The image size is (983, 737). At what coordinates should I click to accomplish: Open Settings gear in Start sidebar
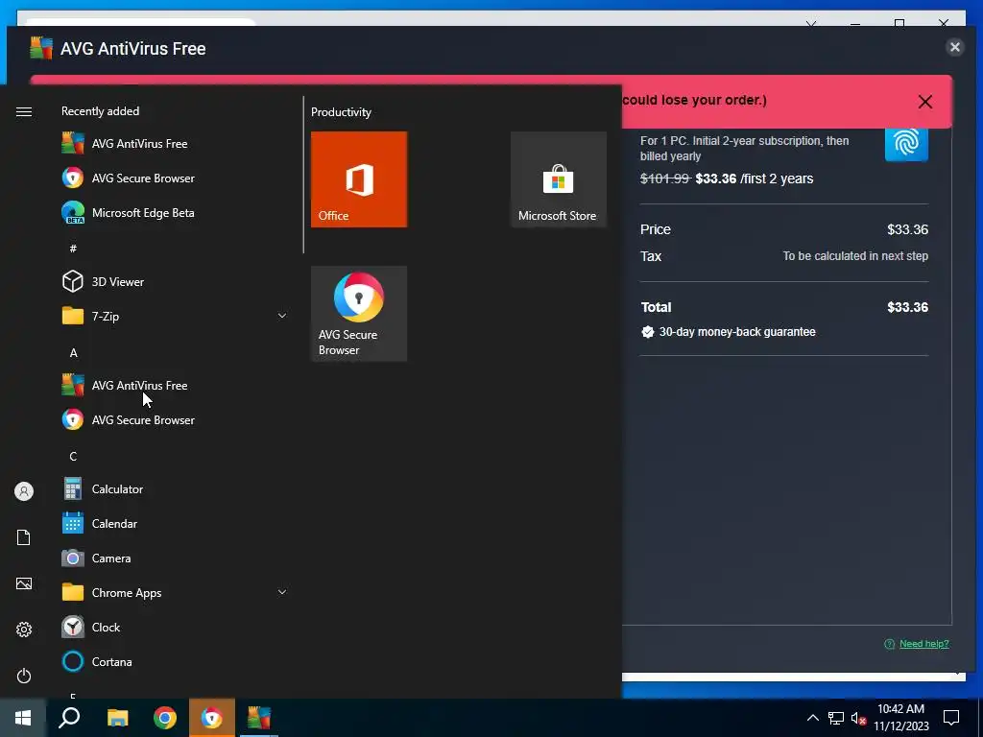click(x=24, y=630)
